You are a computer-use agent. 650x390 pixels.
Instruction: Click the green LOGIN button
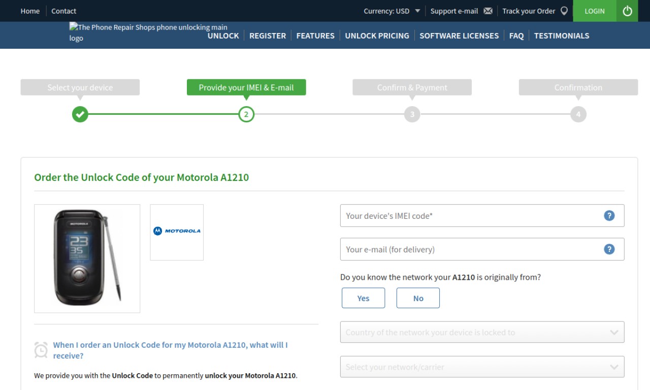click(595, 11)
